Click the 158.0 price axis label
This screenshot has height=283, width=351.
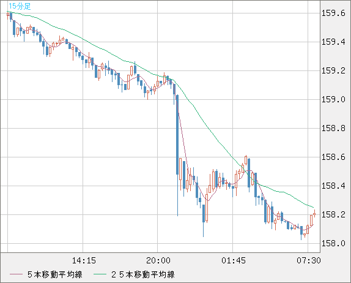333,244
